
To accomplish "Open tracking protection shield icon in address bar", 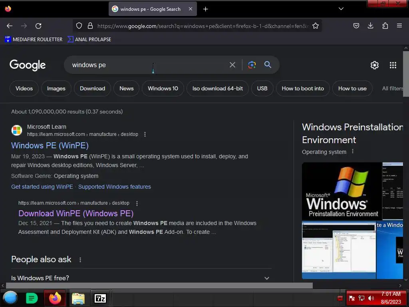I will click(79, 26).
